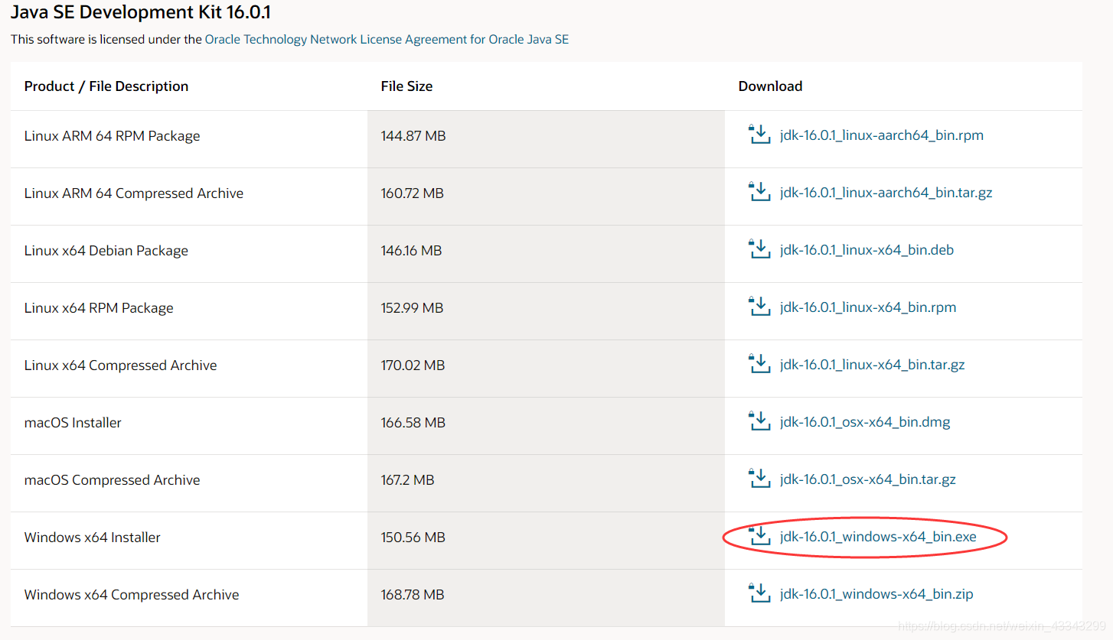Click download icon beside linux-x64_bin.tar.gz
Screen dimensions: 1113x640
[x=759, y=364]
